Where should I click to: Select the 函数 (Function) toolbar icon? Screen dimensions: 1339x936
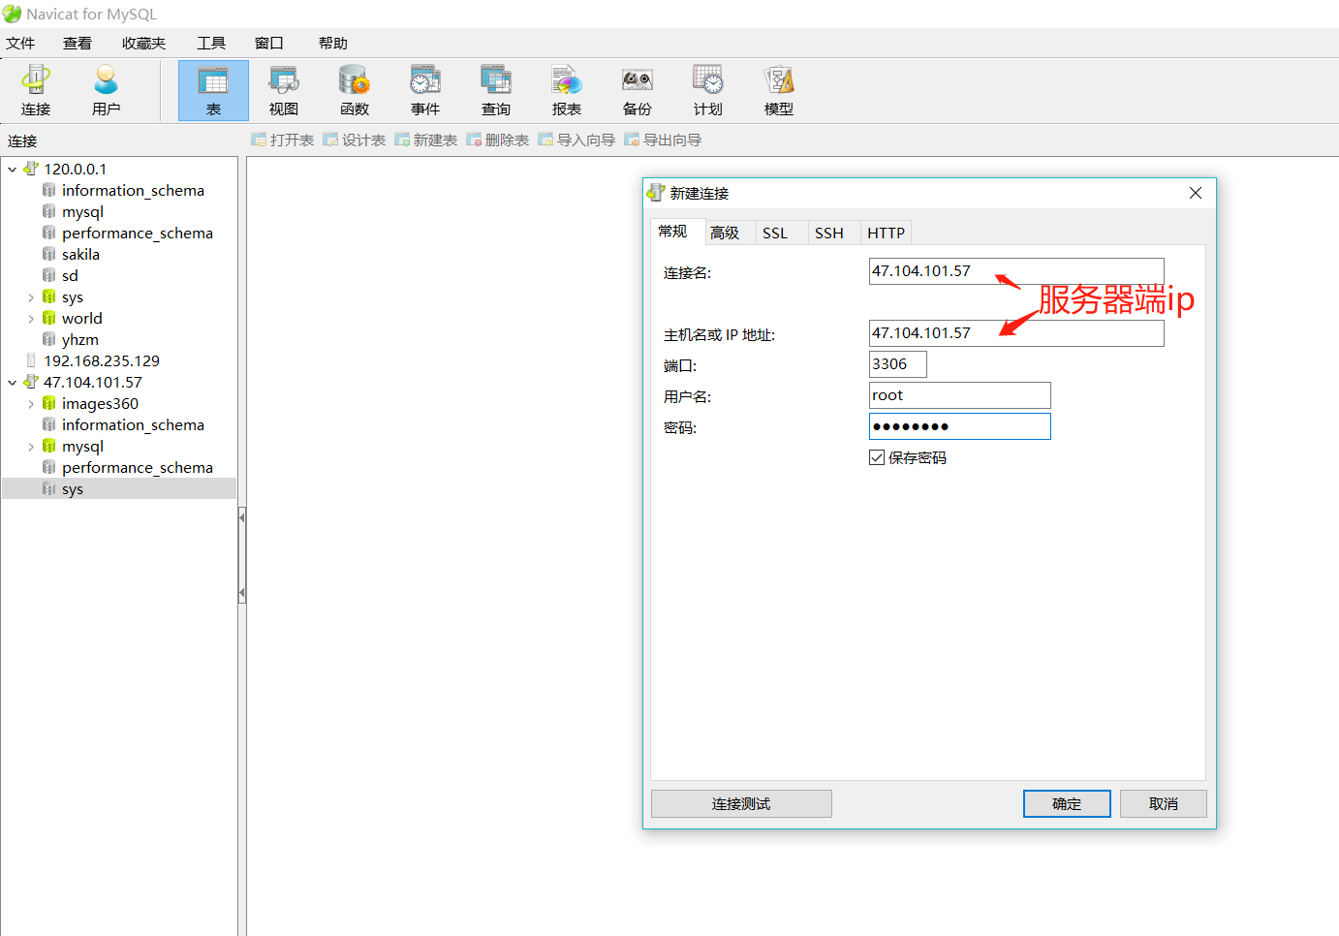click(x=355, y=90)
